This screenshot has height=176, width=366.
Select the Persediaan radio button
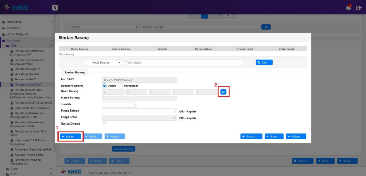[x=120, y=86]
